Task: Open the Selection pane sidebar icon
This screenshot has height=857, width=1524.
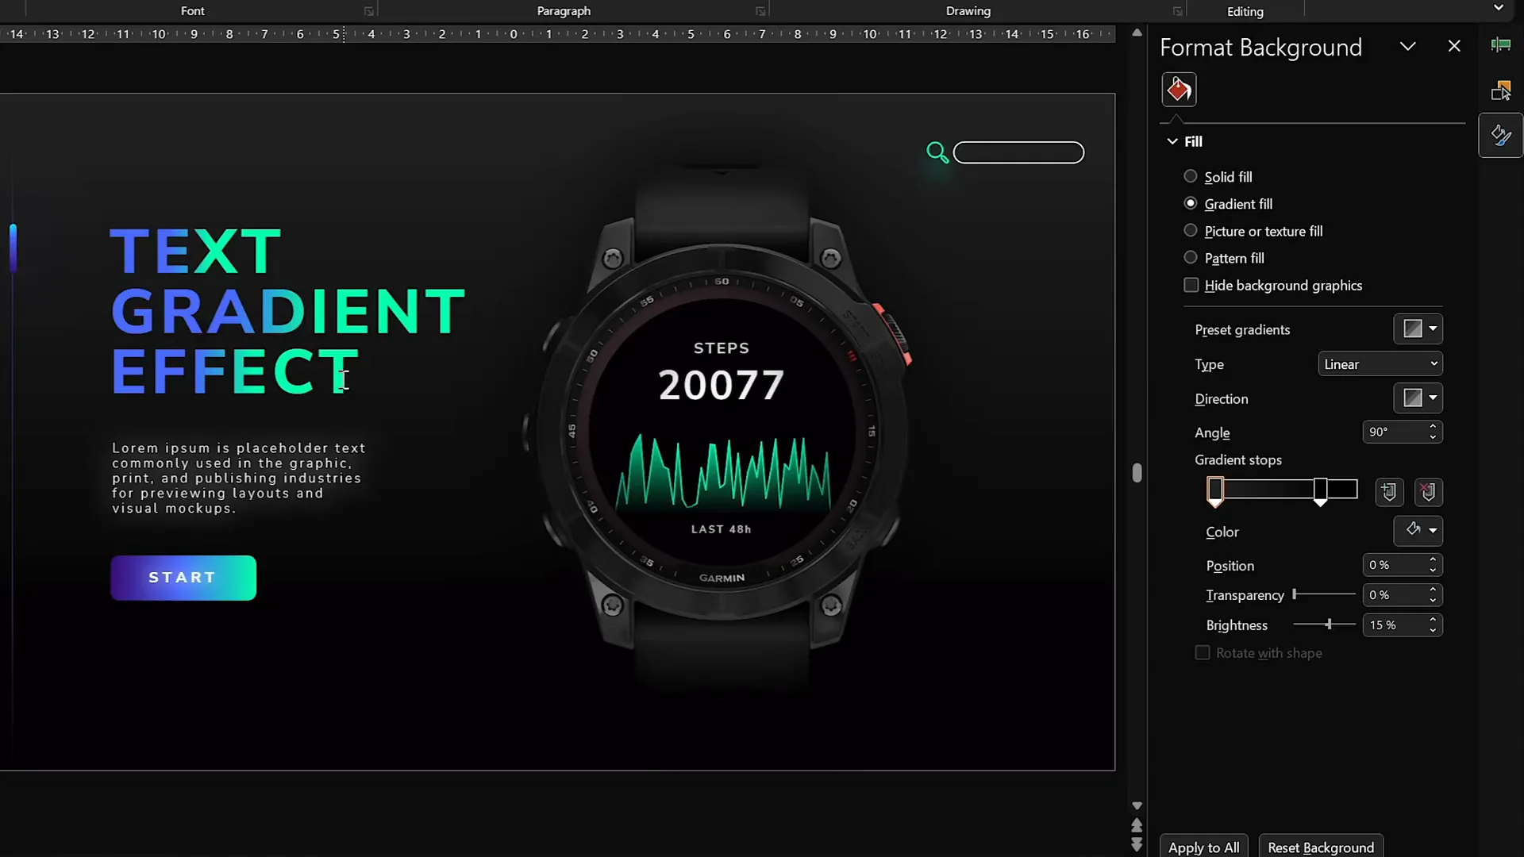Action: (1500, 90)
